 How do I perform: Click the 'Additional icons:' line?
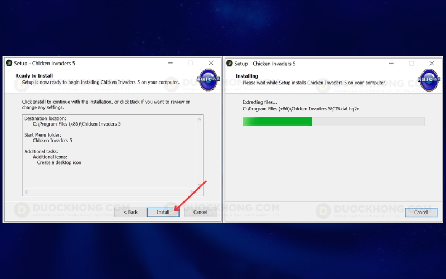coord(50,157)
